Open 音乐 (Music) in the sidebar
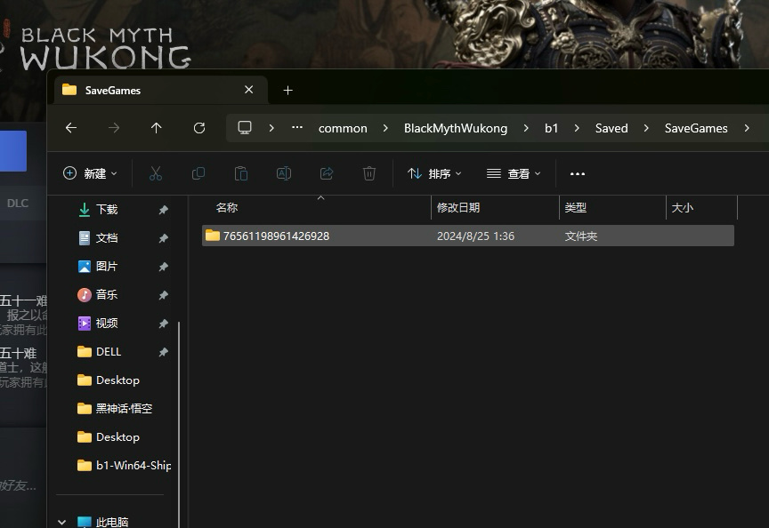Image resolution: width=769 pixels, height=528 pixels. pyautogui.click(x=107, y=295)
